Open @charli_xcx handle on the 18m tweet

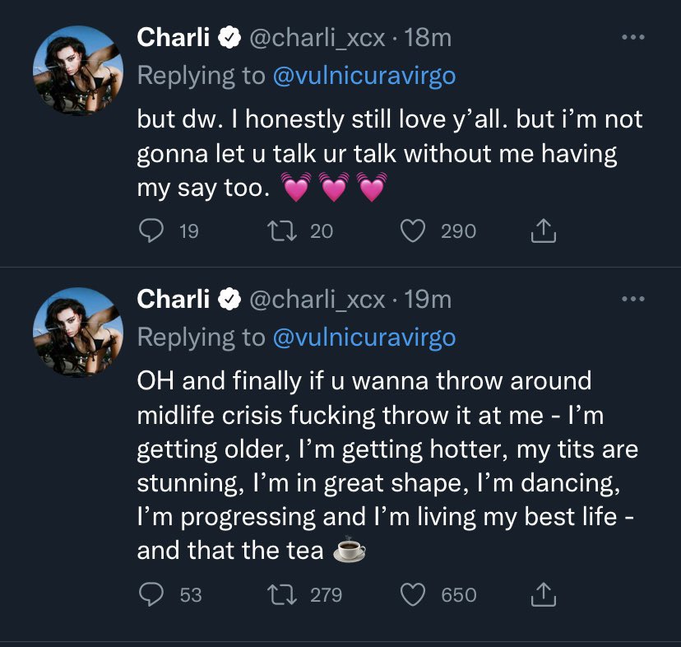coord(316,37)
